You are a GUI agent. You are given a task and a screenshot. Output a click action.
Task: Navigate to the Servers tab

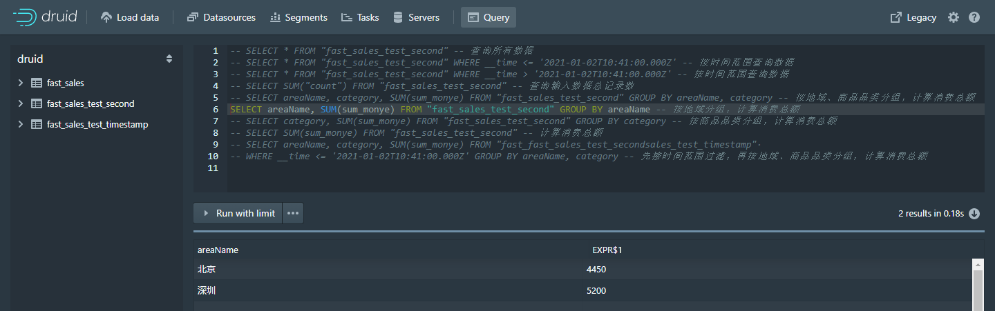pyautogui.click(x=416, y=17)
